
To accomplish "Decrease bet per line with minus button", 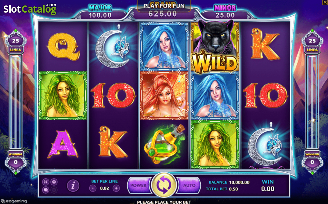I will tap(93, 188).
